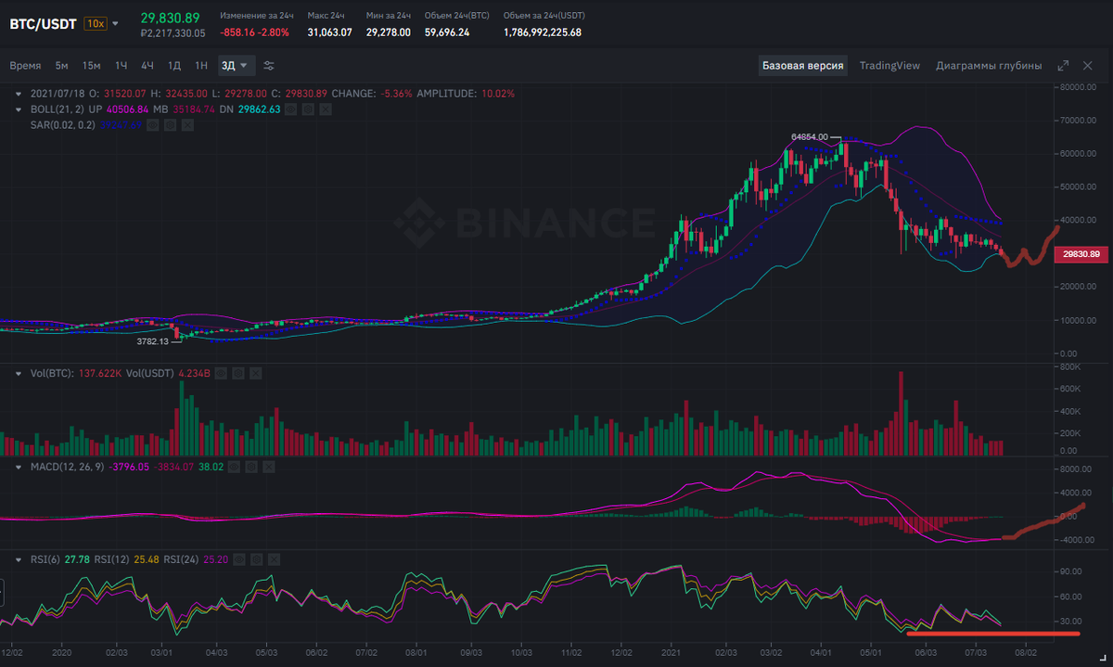Click the 29,830.89 last price in header
Screen dimensions: 1113x667
[170, 18]
